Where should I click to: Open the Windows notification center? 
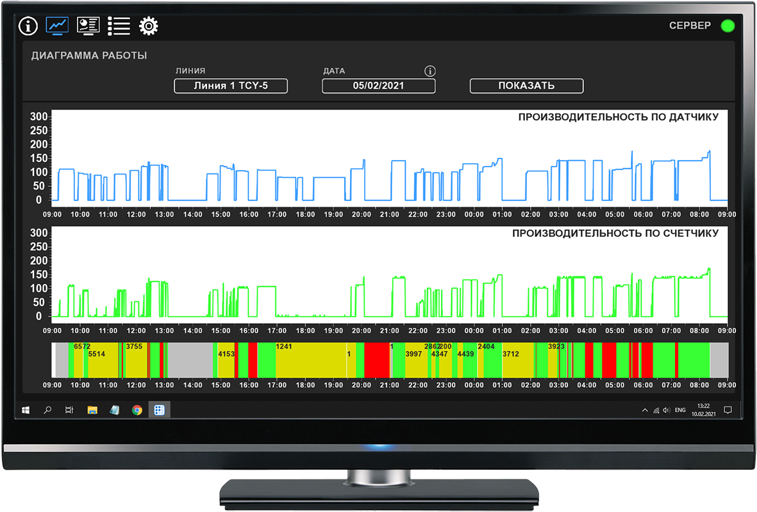click(728, 410)
